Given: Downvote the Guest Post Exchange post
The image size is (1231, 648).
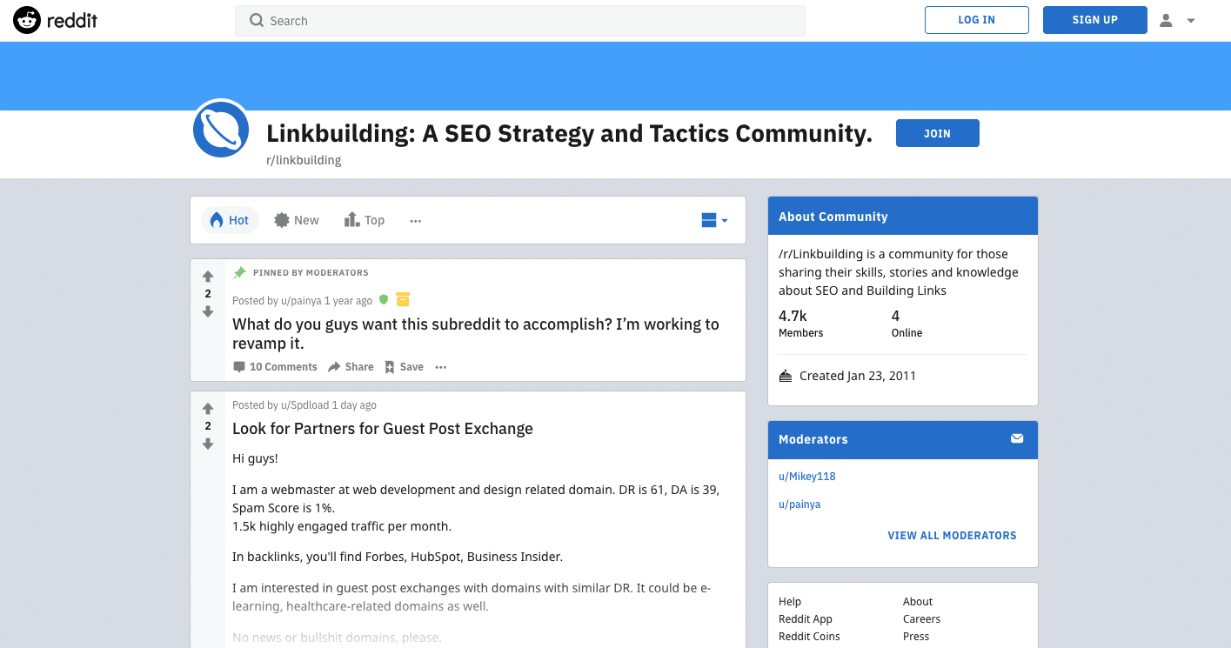Looking at the screenshot, I should pos(208,444).
